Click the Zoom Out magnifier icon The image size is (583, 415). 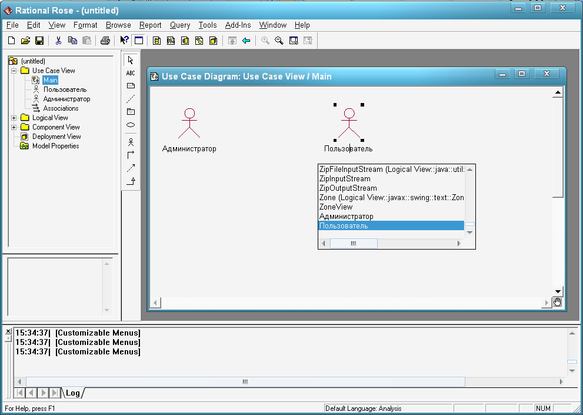[279, 41]
